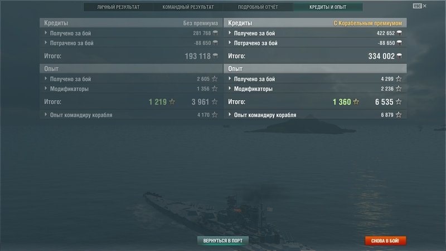The image size is (446, 251).
Task: Expand non-premium 'Потрачено за бой' credits row
Action: tap(131, 43)
